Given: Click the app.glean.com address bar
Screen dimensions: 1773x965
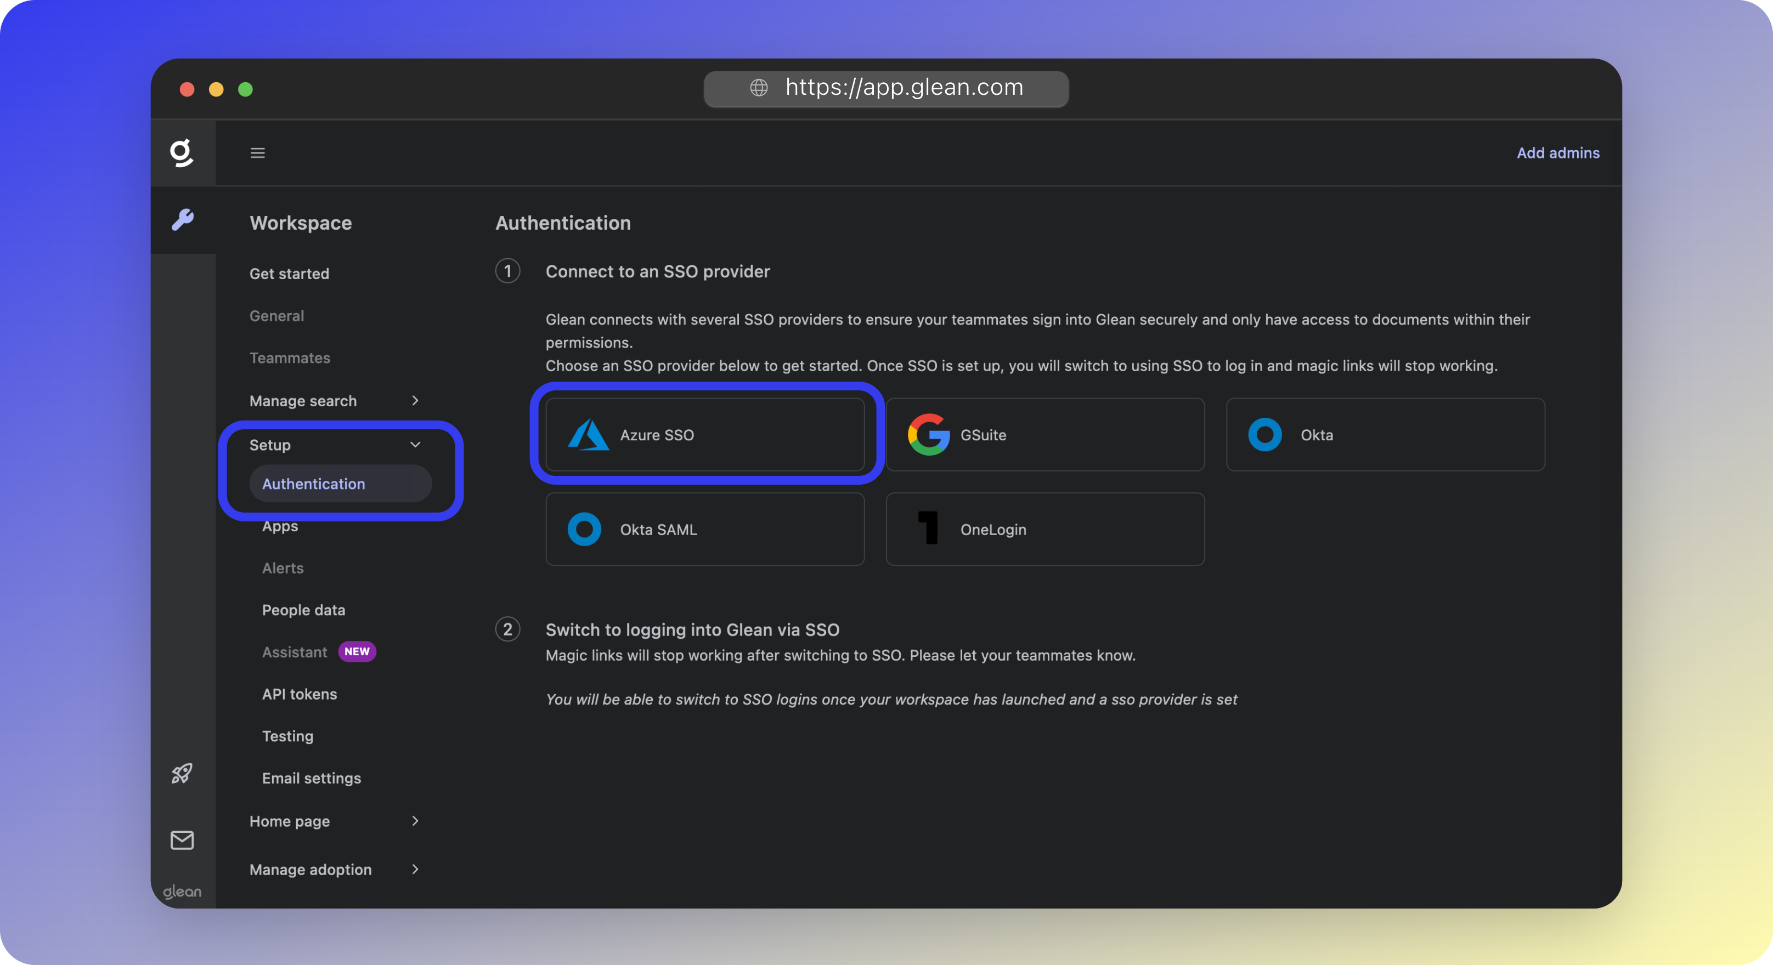Looking at the screenshot, I should click(x=886, y=88).
